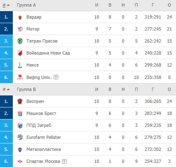Click the dark blue rank 1 cell for Веспрем

pos(6,101)
